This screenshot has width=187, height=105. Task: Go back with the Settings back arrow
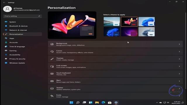[x=4, y=2]
